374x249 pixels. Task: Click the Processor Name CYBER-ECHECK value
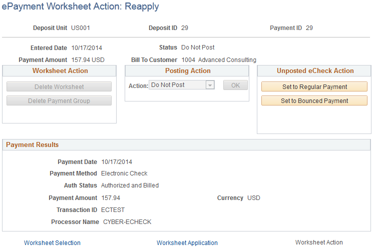[127, 222]
